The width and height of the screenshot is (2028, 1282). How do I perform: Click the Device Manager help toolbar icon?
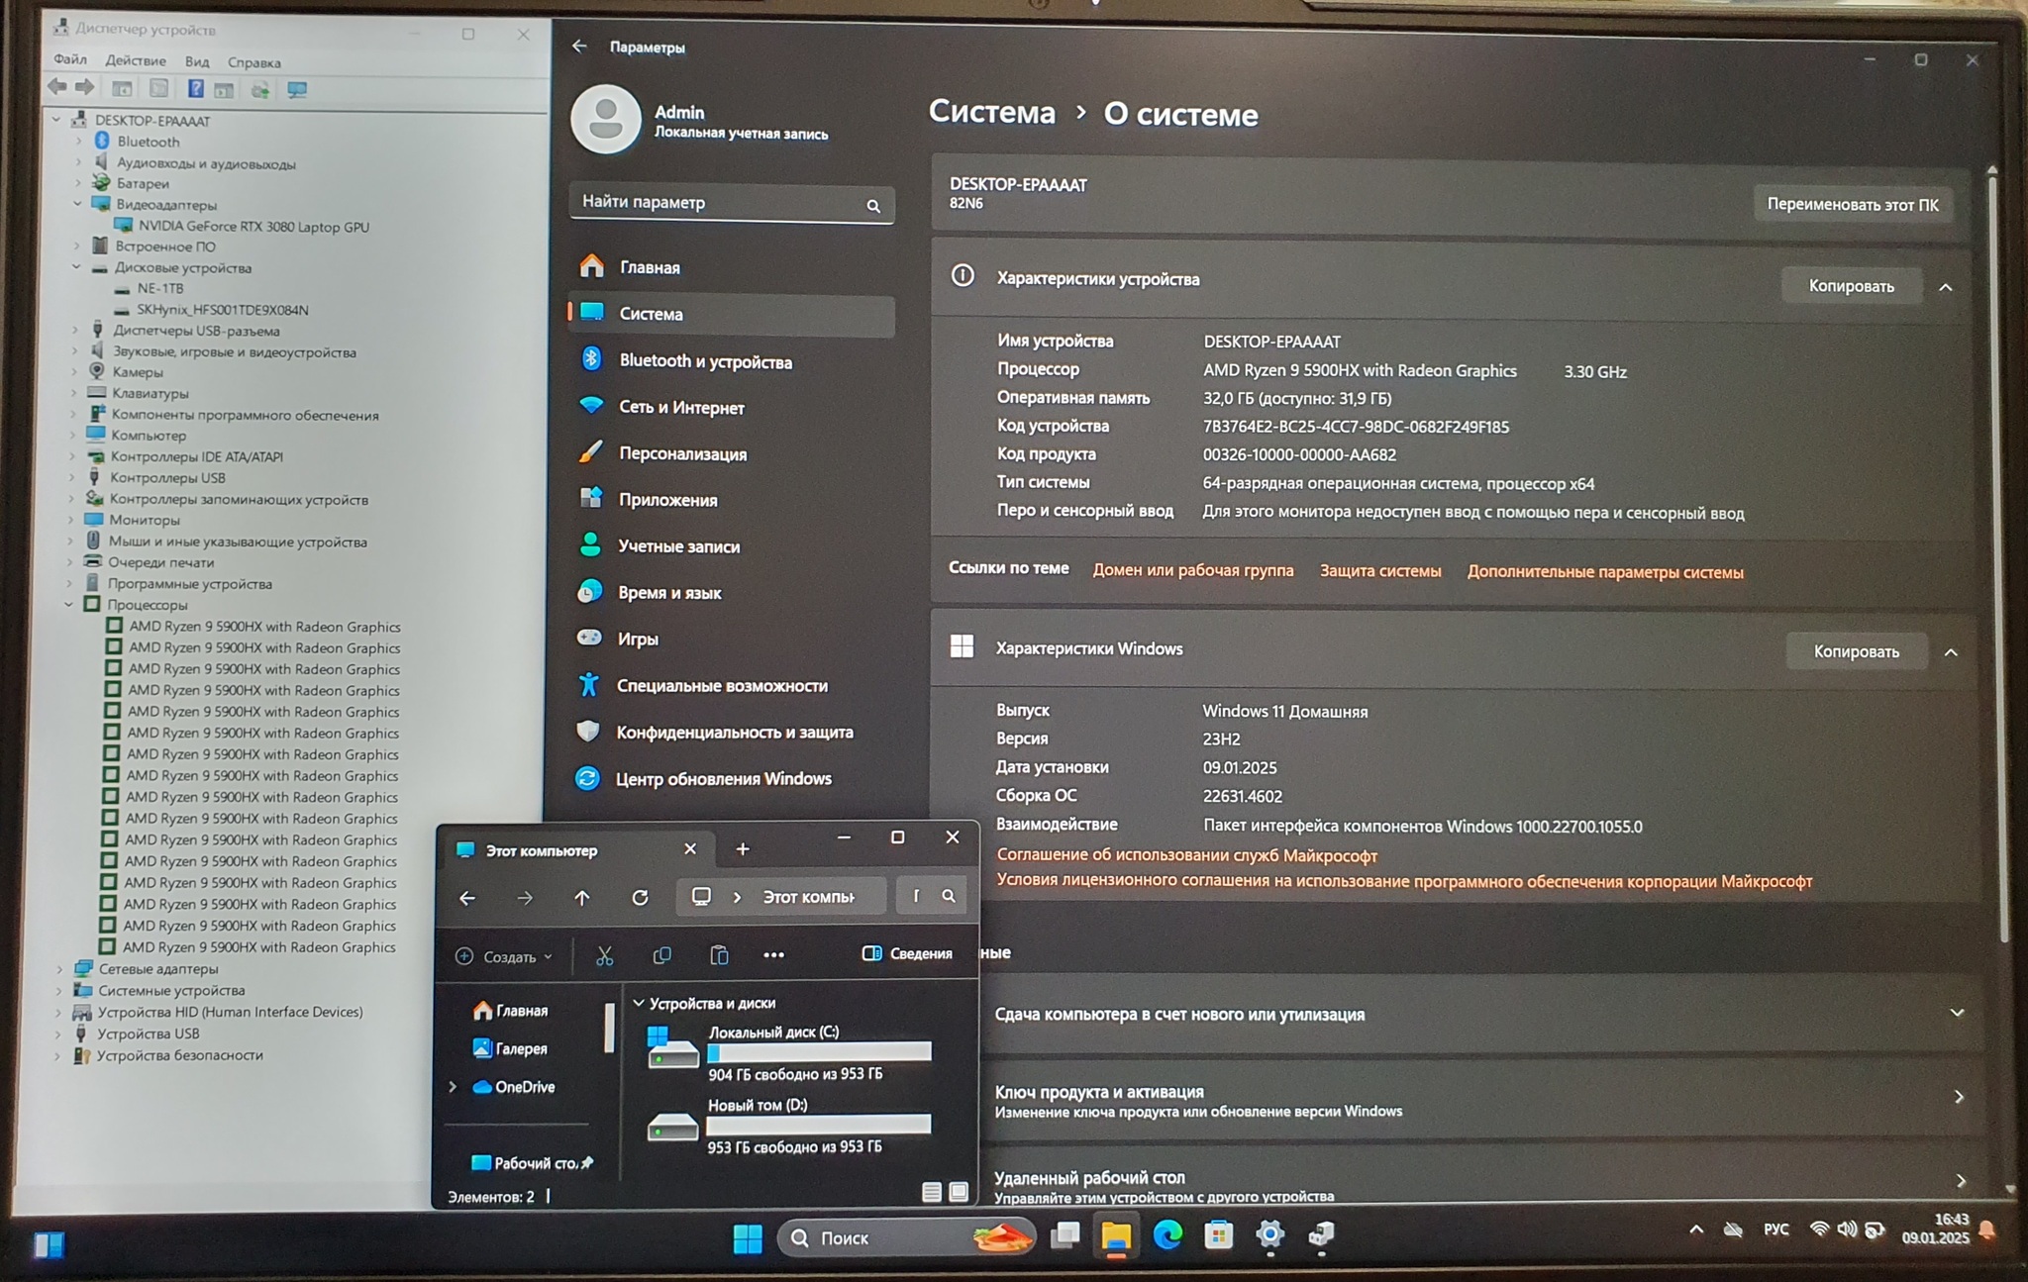196,89
